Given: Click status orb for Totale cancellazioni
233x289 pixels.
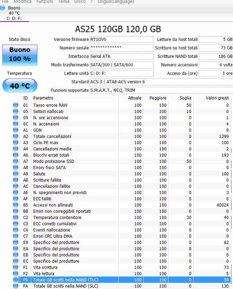Looking at the screenshot, I should pos(16,137).
